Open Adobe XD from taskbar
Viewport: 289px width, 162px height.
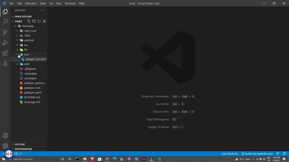(x=144, y=159)
